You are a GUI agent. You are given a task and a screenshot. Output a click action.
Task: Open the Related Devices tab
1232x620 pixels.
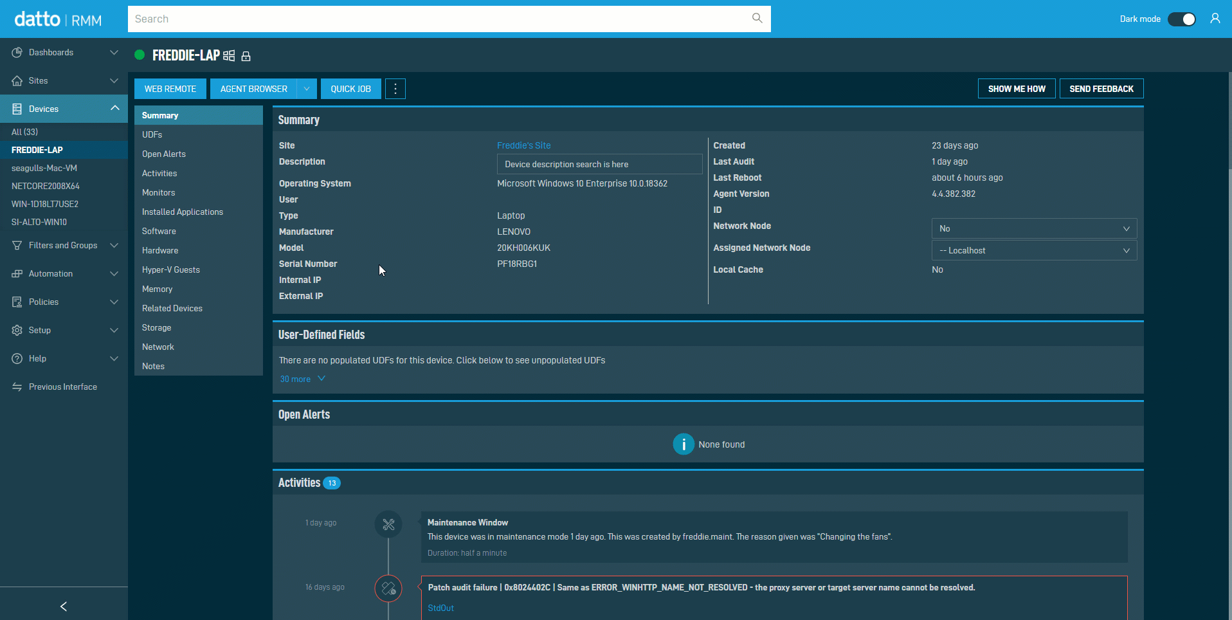point(199,308)
